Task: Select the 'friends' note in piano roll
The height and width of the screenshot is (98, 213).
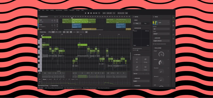Action: point(62,51)
